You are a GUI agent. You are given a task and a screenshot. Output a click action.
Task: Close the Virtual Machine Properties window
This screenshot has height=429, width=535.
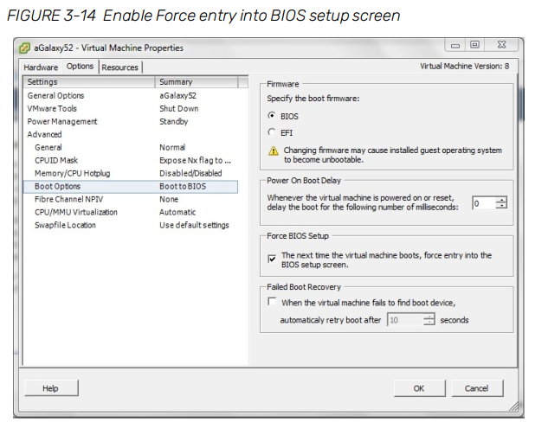pos(501,45)
